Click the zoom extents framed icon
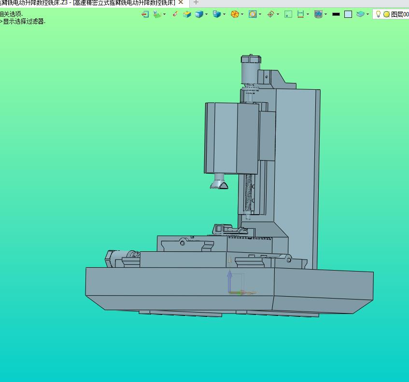Screen dimensions: 409x382 (x=253, y=14)
